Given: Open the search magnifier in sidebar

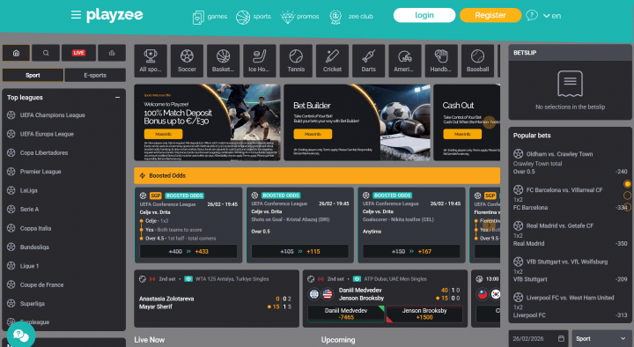Looking at the screenshot, I should [46, 53].
